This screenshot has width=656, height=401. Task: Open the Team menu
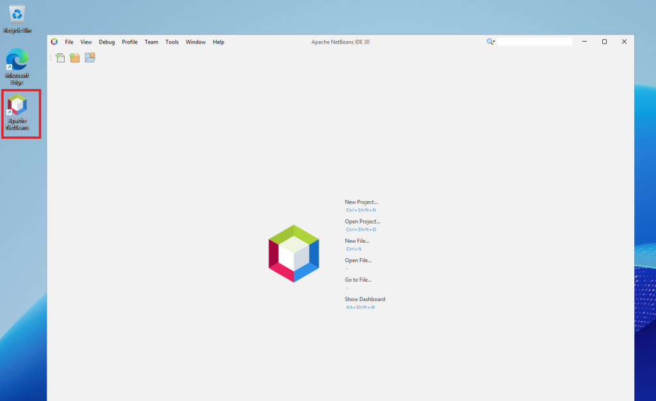coord(151,42)
